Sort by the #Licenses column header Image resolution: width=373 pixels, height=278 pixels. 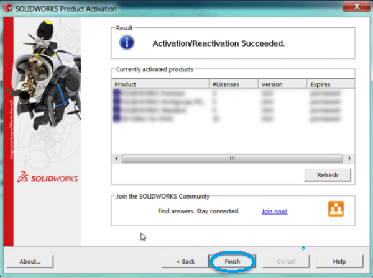(x=234, y=84)
